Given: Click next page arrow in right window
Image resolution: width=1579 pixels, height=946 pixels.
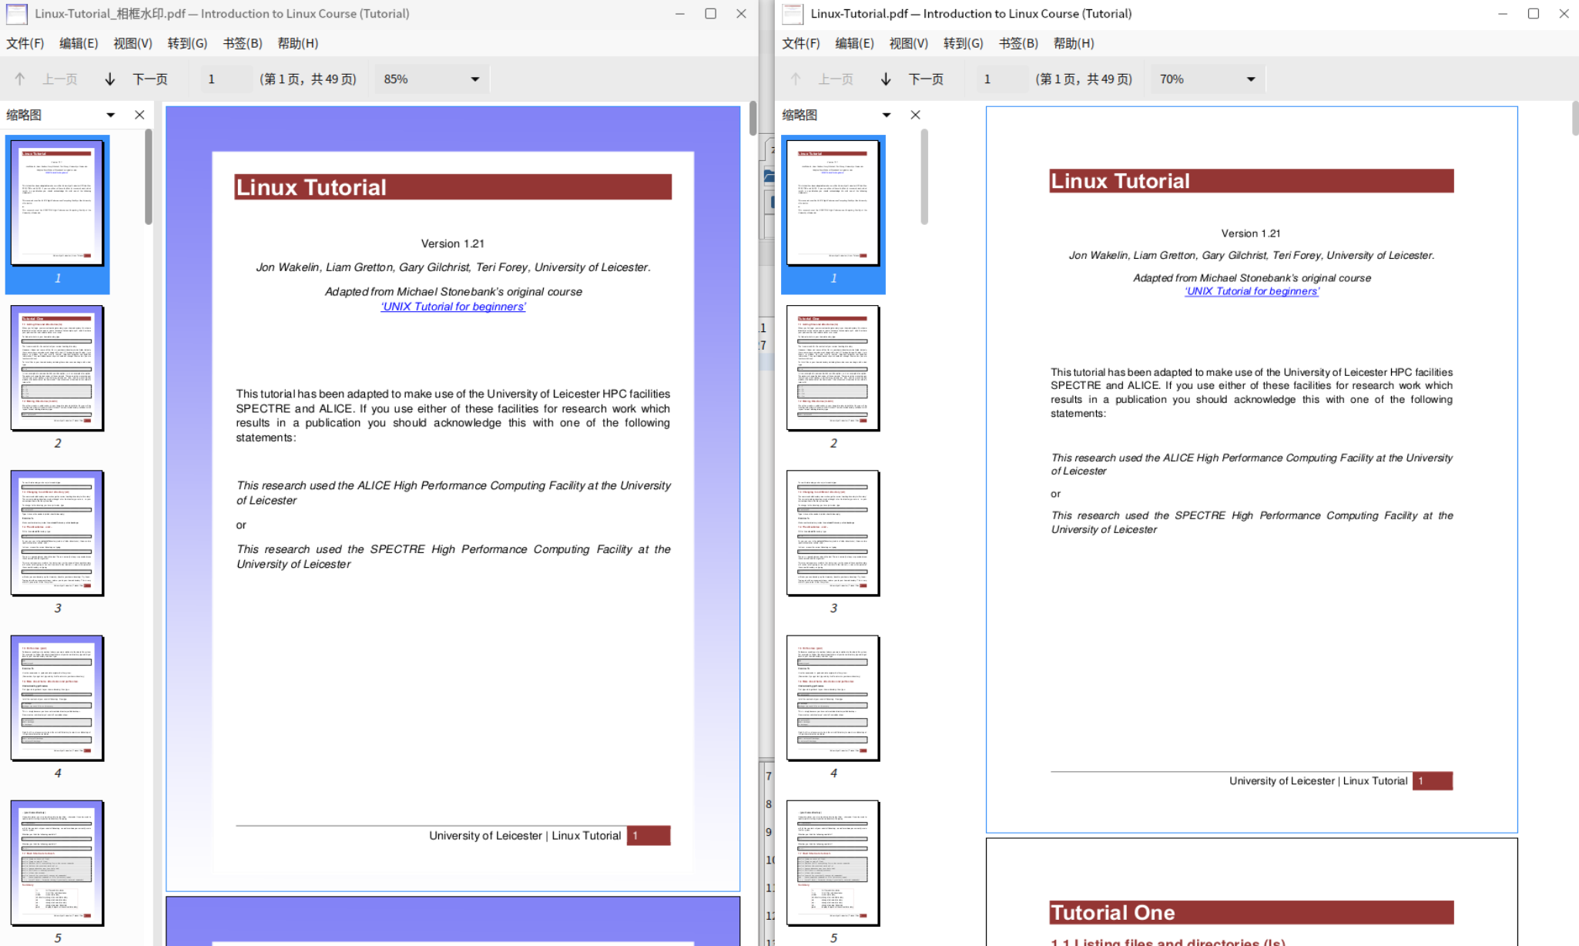Looking at the screenshot, I should tap(886, 79).
